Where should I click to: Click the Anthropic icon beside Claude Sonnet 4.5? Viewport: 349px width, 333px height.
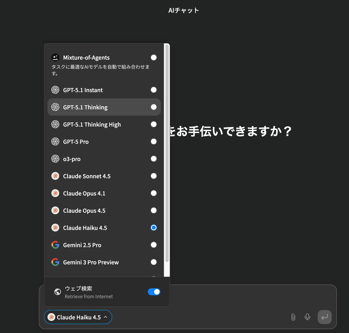[x=55, y=176]
